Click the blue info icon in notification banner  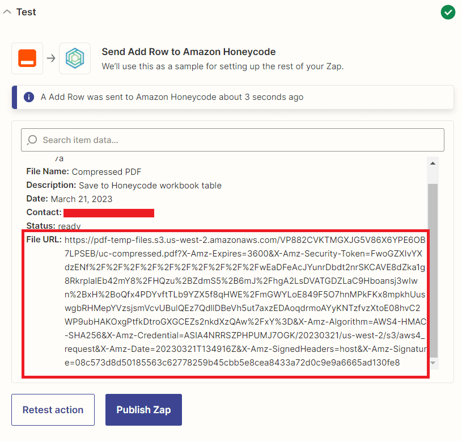pos(29,96)
